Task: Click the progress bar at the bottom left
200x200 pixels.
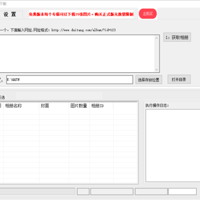Action: pos(37,191)
